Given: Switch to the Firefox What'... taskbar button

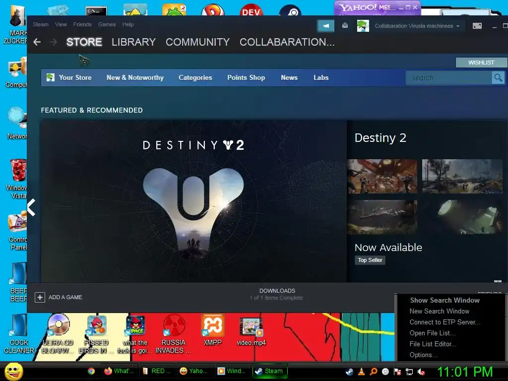Looking at the screenshot, I should 119,371.
